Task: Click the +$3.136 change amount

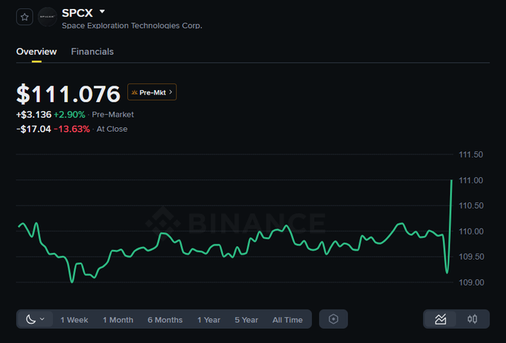Action: click(x=34, y=115)
